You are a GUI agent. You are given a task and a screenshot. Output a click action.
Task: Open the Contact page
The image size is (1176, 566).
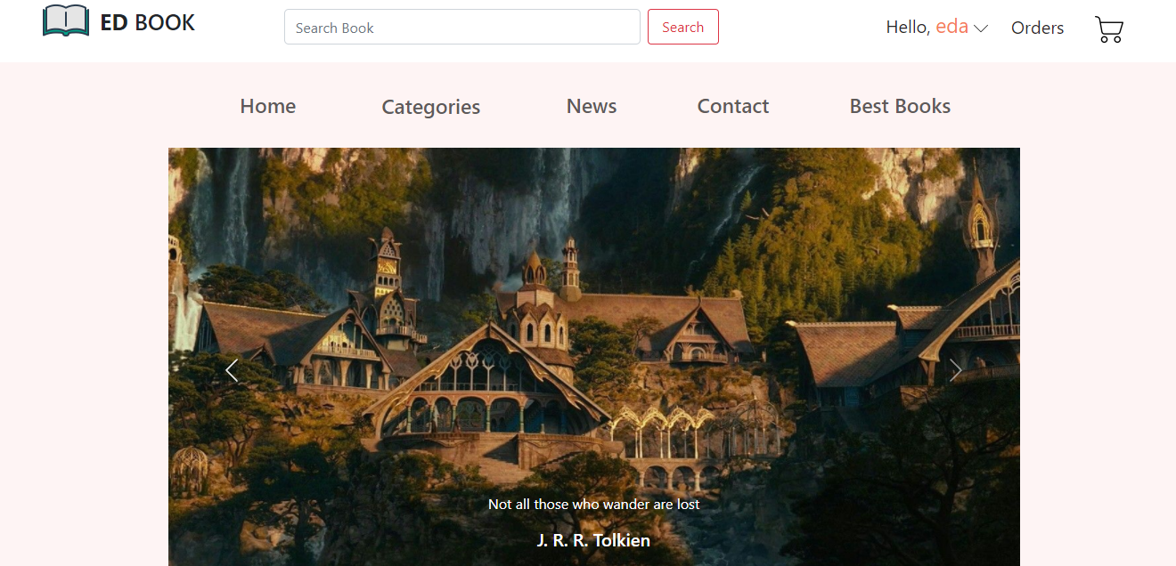732,106
